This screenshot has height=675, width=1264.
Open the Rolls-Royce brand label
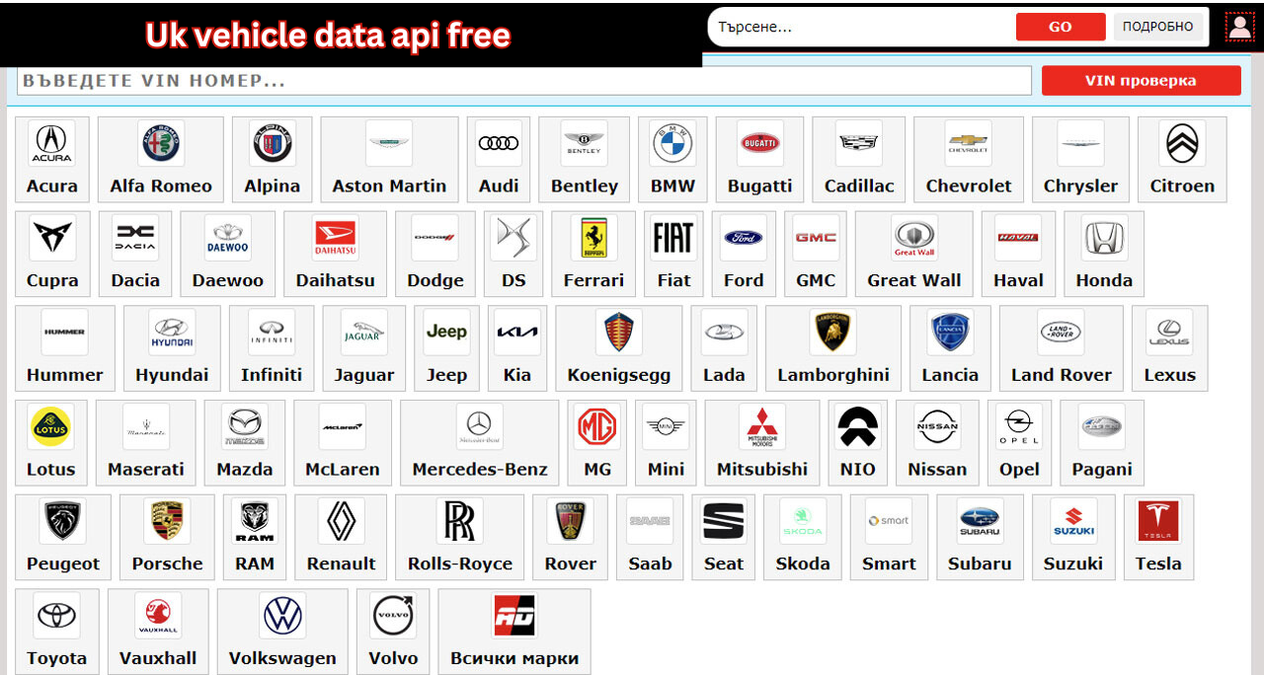coord(459,564)
